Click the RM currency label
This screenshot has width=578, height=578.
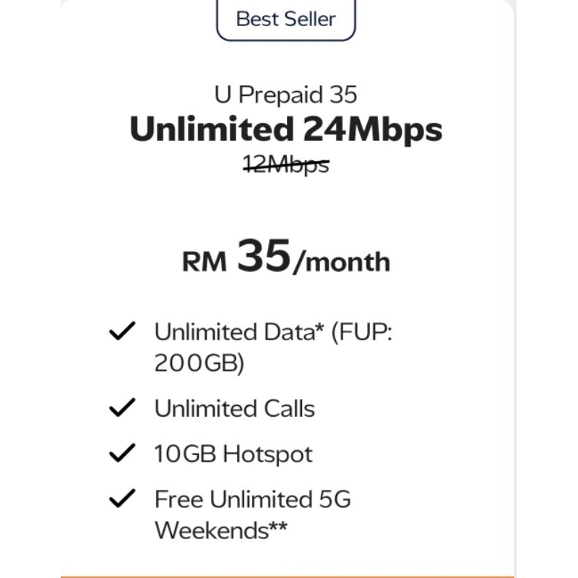tap(204, 262)
